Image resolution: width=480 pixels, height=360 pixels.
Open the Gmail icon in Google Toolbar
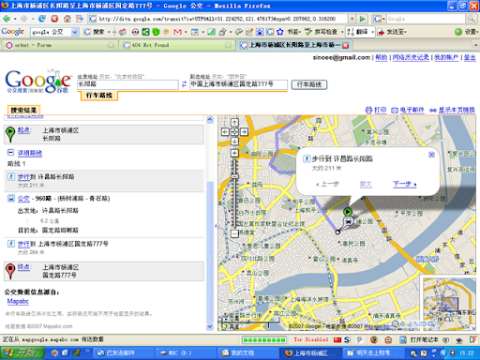click(x=177, y=32)
